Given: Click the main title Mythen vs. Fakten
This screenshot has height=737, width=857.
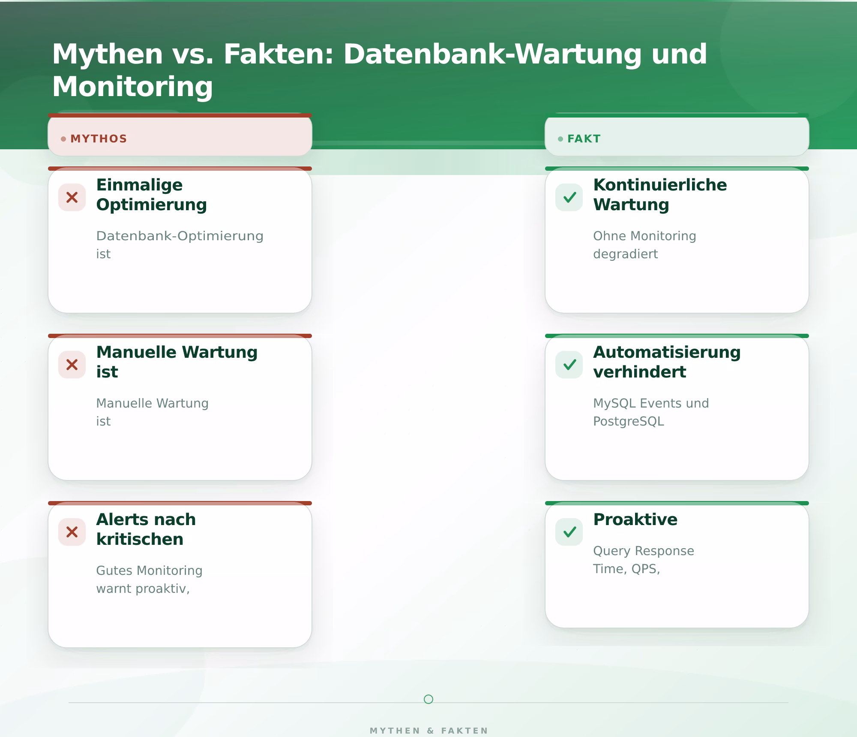Looking at the screenshot, I should (380, 70).
